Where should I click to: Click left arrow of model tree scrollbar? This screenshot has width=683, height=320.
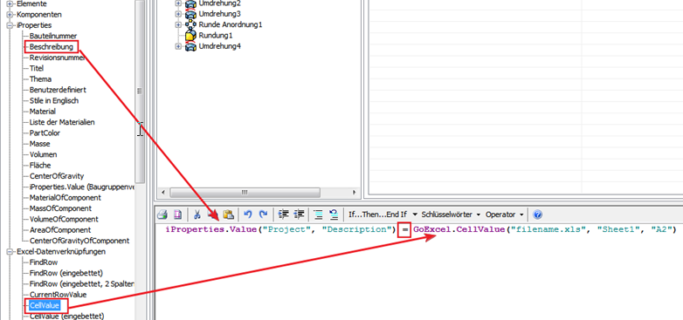[163, 192]
